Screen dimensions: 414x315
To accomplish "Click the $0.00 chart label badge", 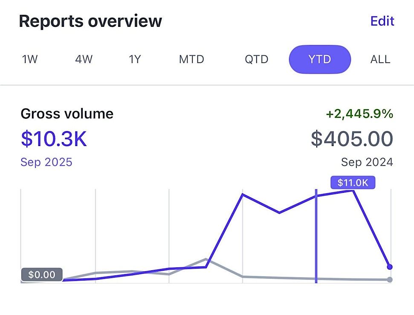I will tap(42, 275).
